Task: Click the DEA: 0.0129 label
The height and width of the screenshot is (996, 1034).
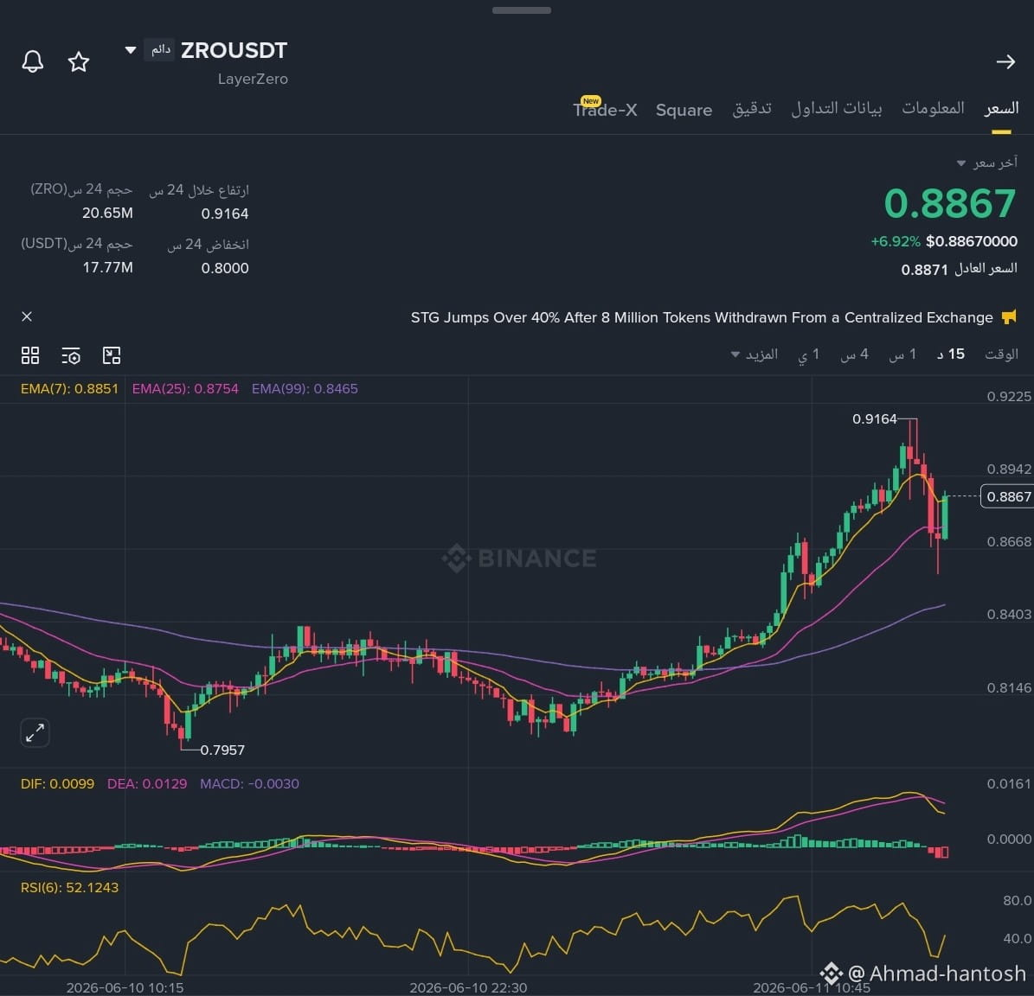Action: pyautogui.click(x=147, y=784)
